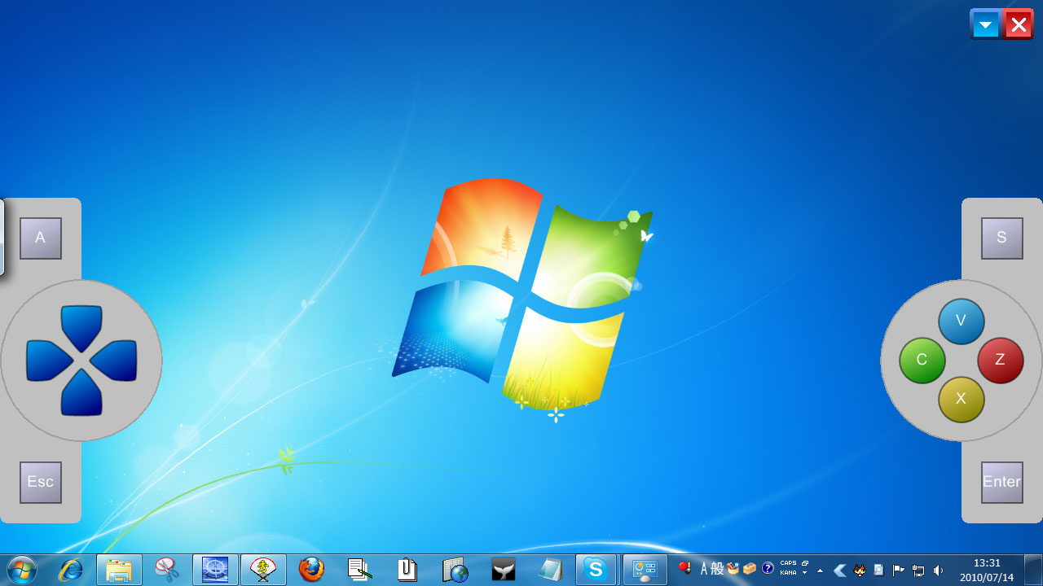1043x586 pixels.
Task: Open Windows Explorer folder icon in taskbar
Action: (119, 570)
